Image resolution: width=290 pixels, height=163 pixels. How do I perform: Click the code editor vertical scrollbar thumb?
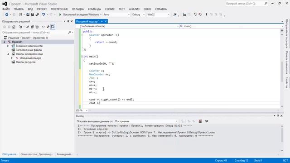pyautogui.click(x=282, y=72)
